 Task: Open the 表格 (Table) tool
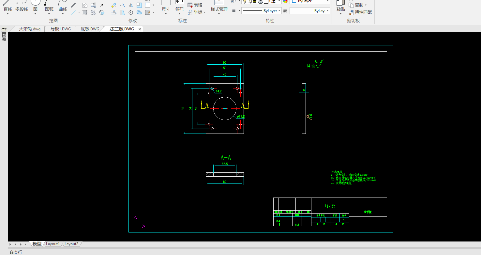point(195,5)
